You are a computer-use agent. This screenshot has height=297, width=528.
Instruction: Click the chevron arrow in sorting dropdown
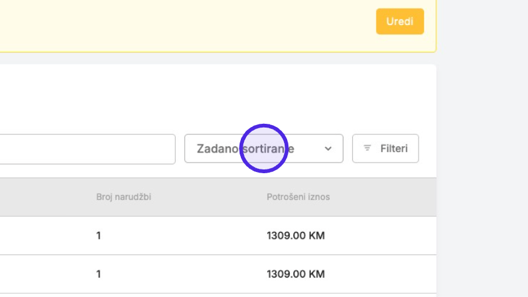(x=328, y=149)
